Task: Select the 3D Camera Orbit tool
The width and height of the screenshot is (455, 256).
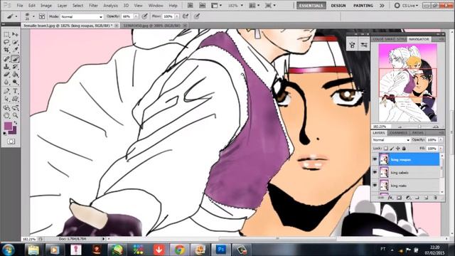Action: 15,107
